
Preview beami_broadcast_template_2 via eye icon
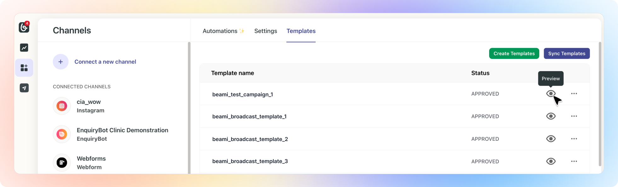tap(551, 139)
